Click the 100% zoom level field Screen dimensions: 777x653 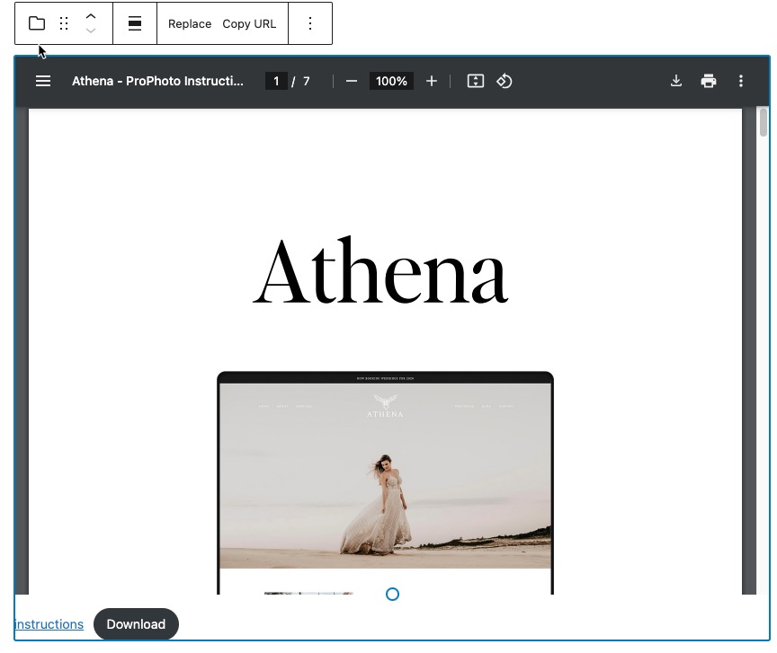click(x=391, y=81)
